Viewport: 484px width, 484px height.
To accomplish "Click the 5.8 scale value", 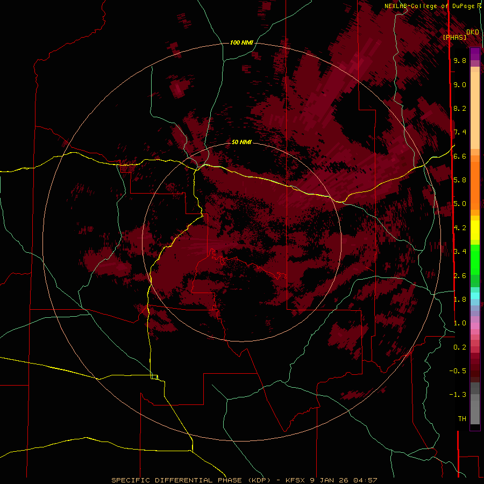I will 460,180.
